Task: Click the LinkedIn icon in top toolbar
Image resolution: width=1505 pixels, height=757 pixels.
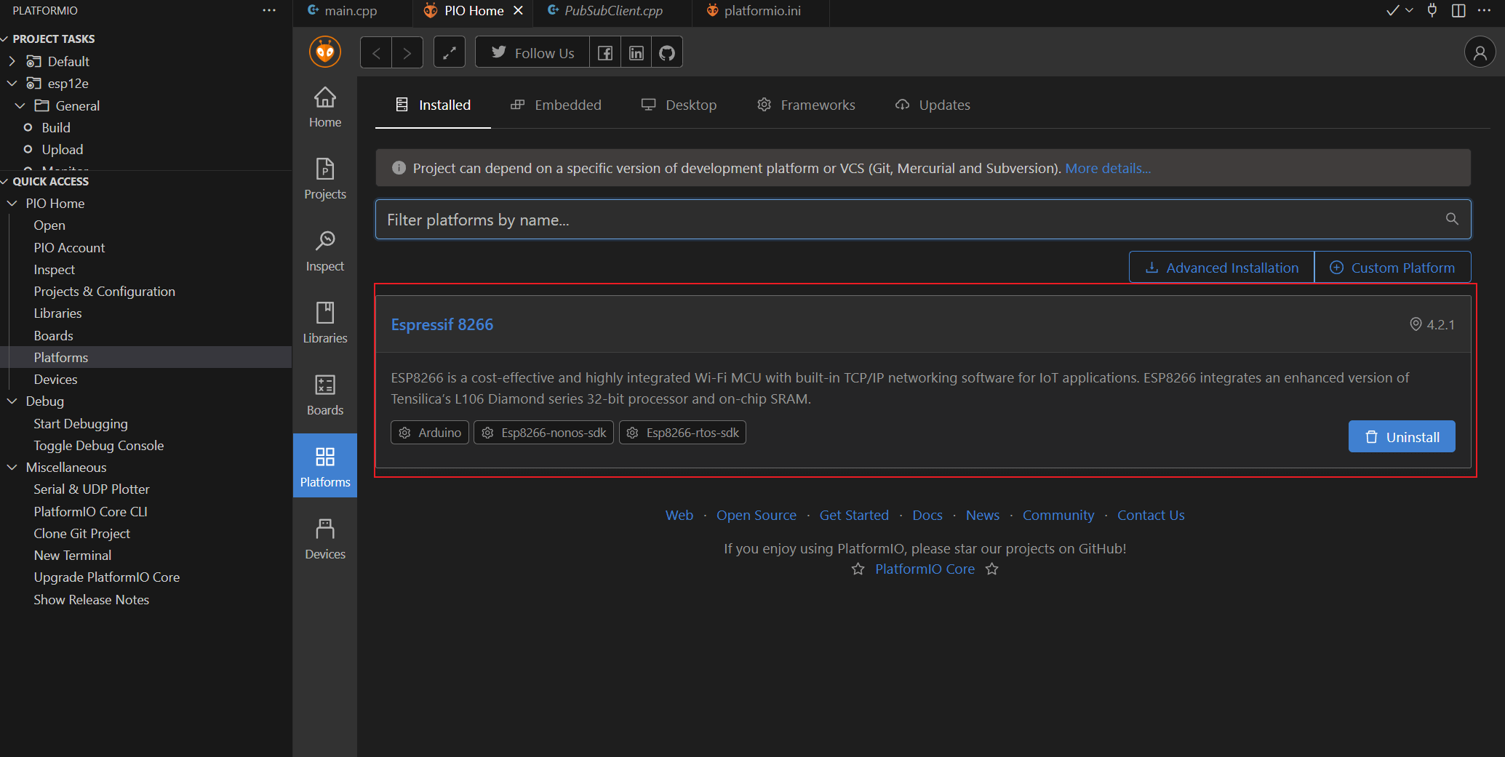Action: click(x=636, y=53)
